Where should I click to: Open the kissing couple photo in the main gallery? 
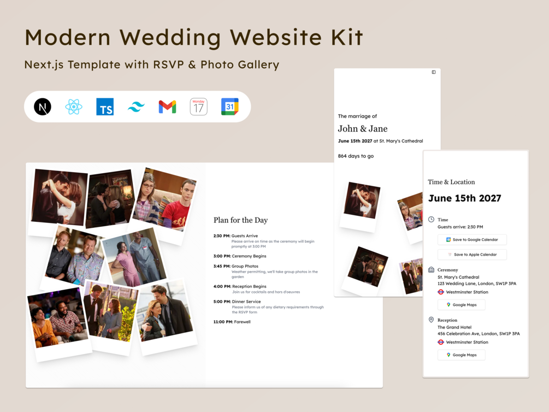pos(59,197)
